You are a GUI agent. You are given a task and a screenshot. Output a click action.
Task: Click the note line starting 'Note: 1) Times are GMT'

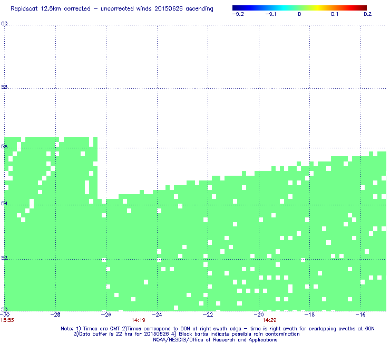pos(217,329)
